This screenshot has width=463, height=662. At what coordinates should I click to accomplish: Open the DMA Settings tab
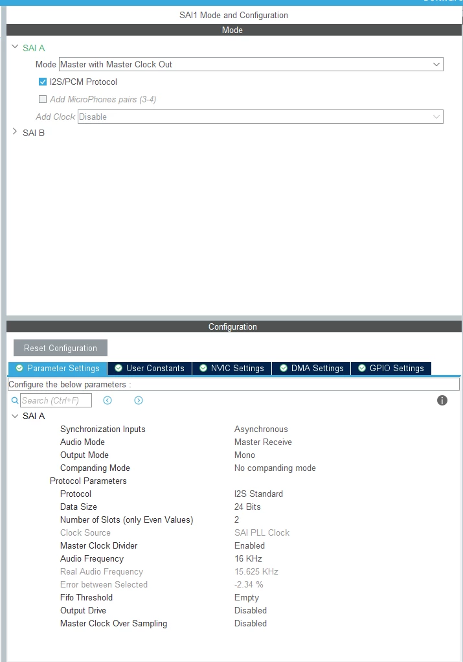pos(311,368)
